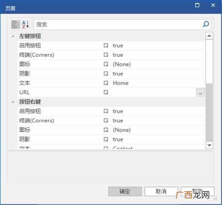The height and width of the screenshot is (205, 222).
Task: Click the scrollbar down arrow
Action: click(209, 145)
